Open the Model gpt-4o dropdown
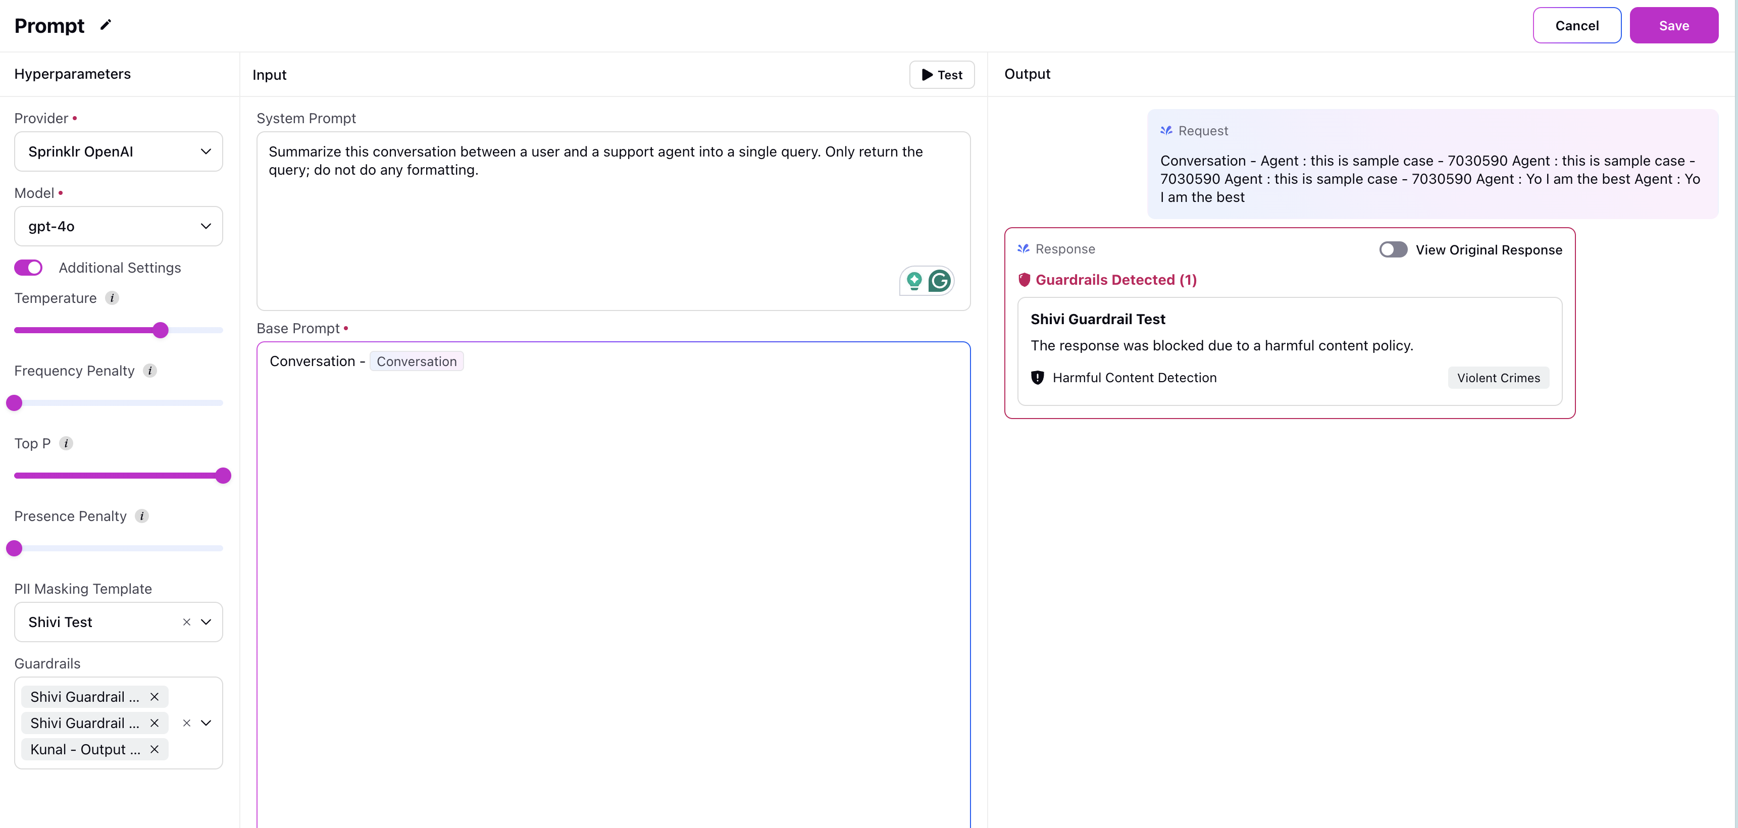The width and height of the screenshot is (1738, 828). (118, 227)
